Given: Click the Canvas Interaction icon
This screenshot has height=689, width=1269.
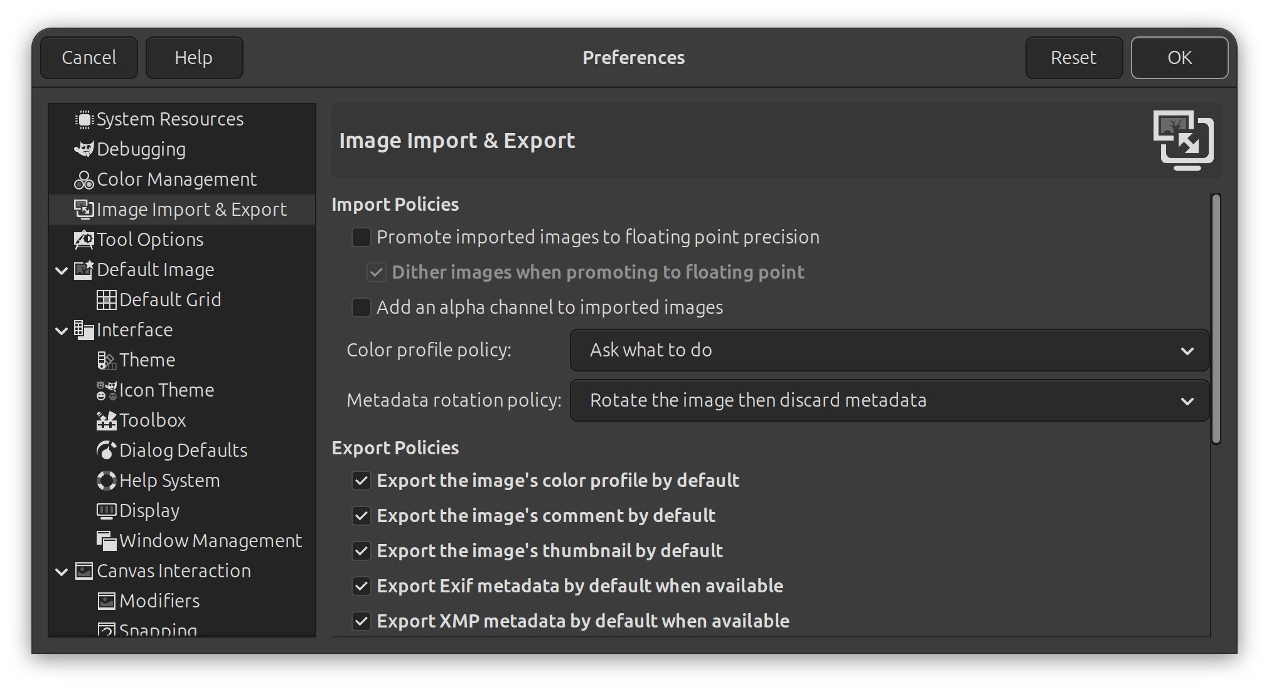Looking at the screenshot, I should [x=83, y=571].
